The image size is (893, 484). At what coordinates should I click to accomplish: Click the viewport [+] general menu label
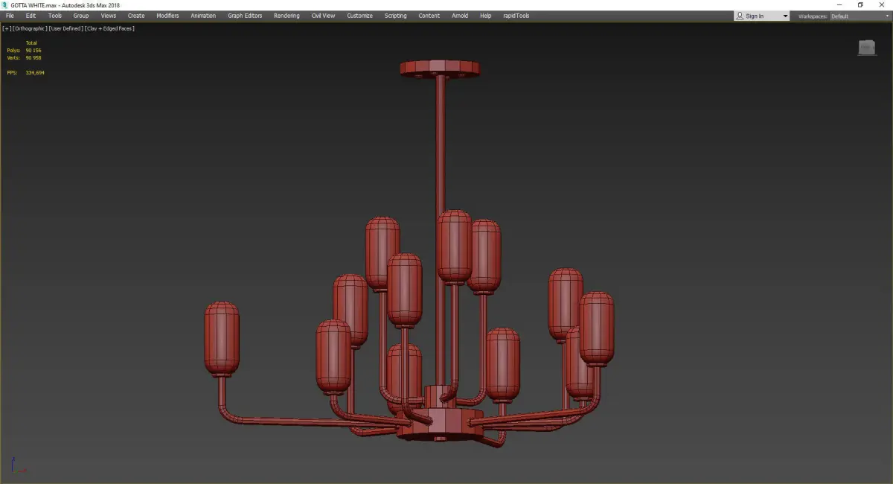7,28
